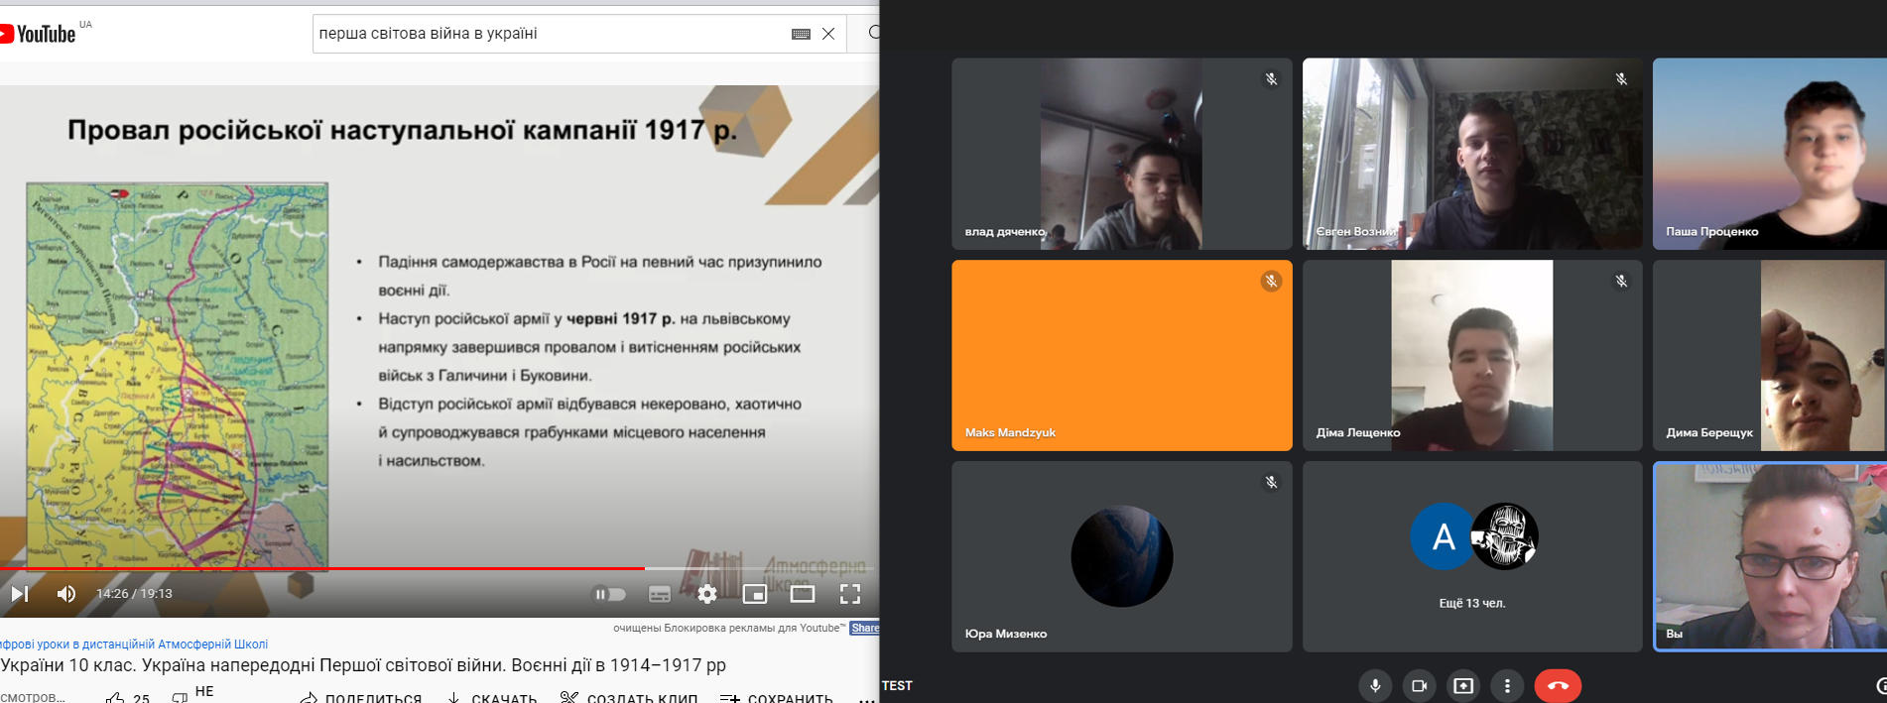1887x703 pixels.
Task: Select Паша Проценко participant tile
Action: (1770, 154)
